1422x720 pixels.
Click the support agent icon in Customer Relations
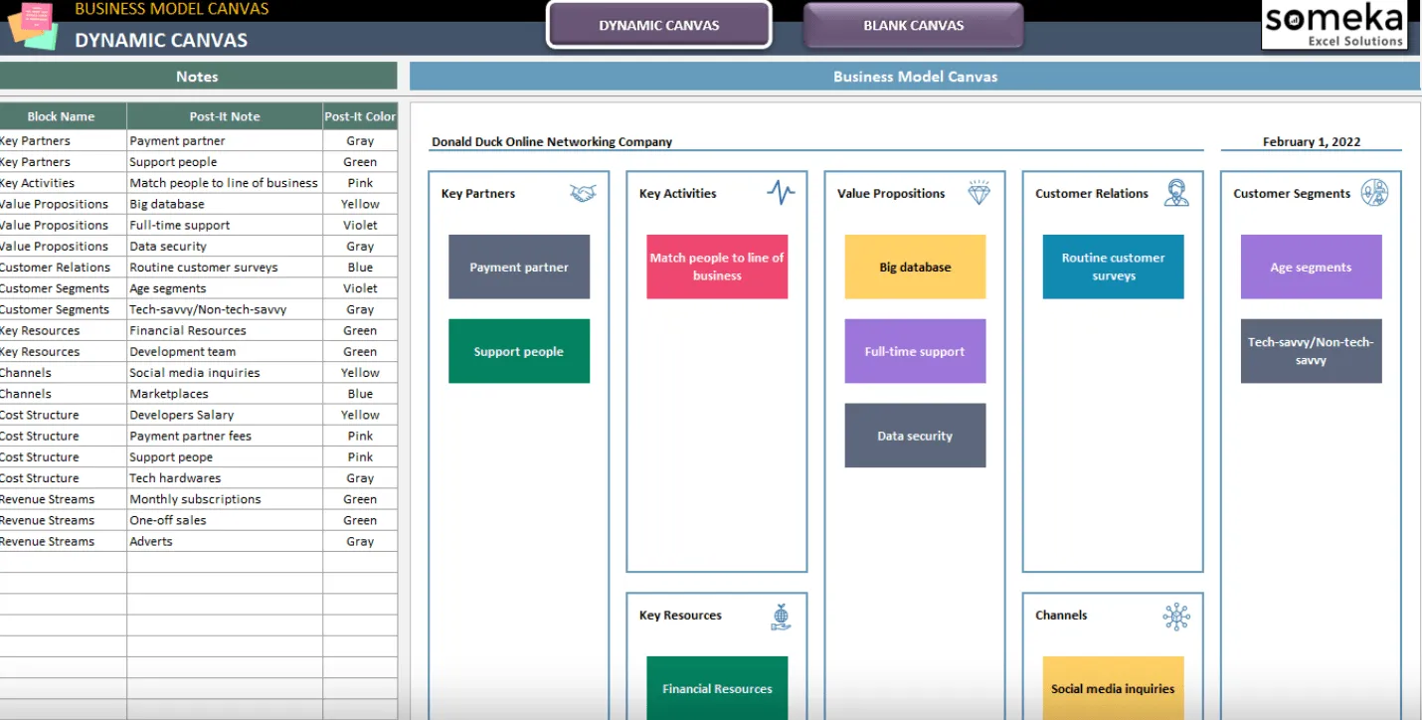click(x=1176, y=193)
